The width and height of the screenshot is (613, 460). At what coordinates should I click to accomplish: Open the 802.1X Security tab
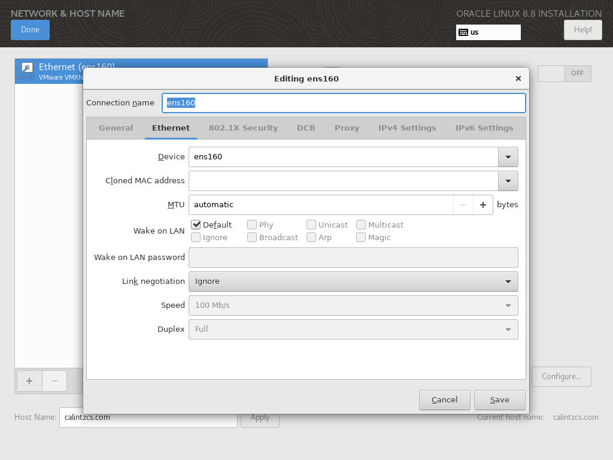243,128
